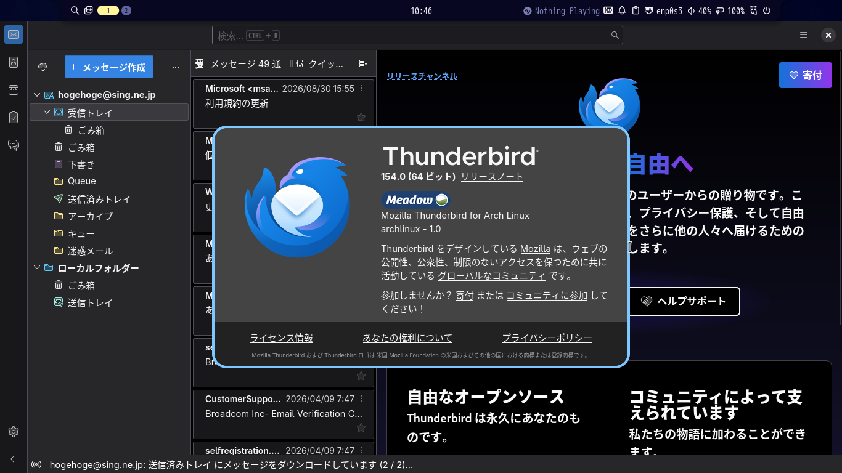
Task: Click the notification bell in top bar
Action: [622, 10]
